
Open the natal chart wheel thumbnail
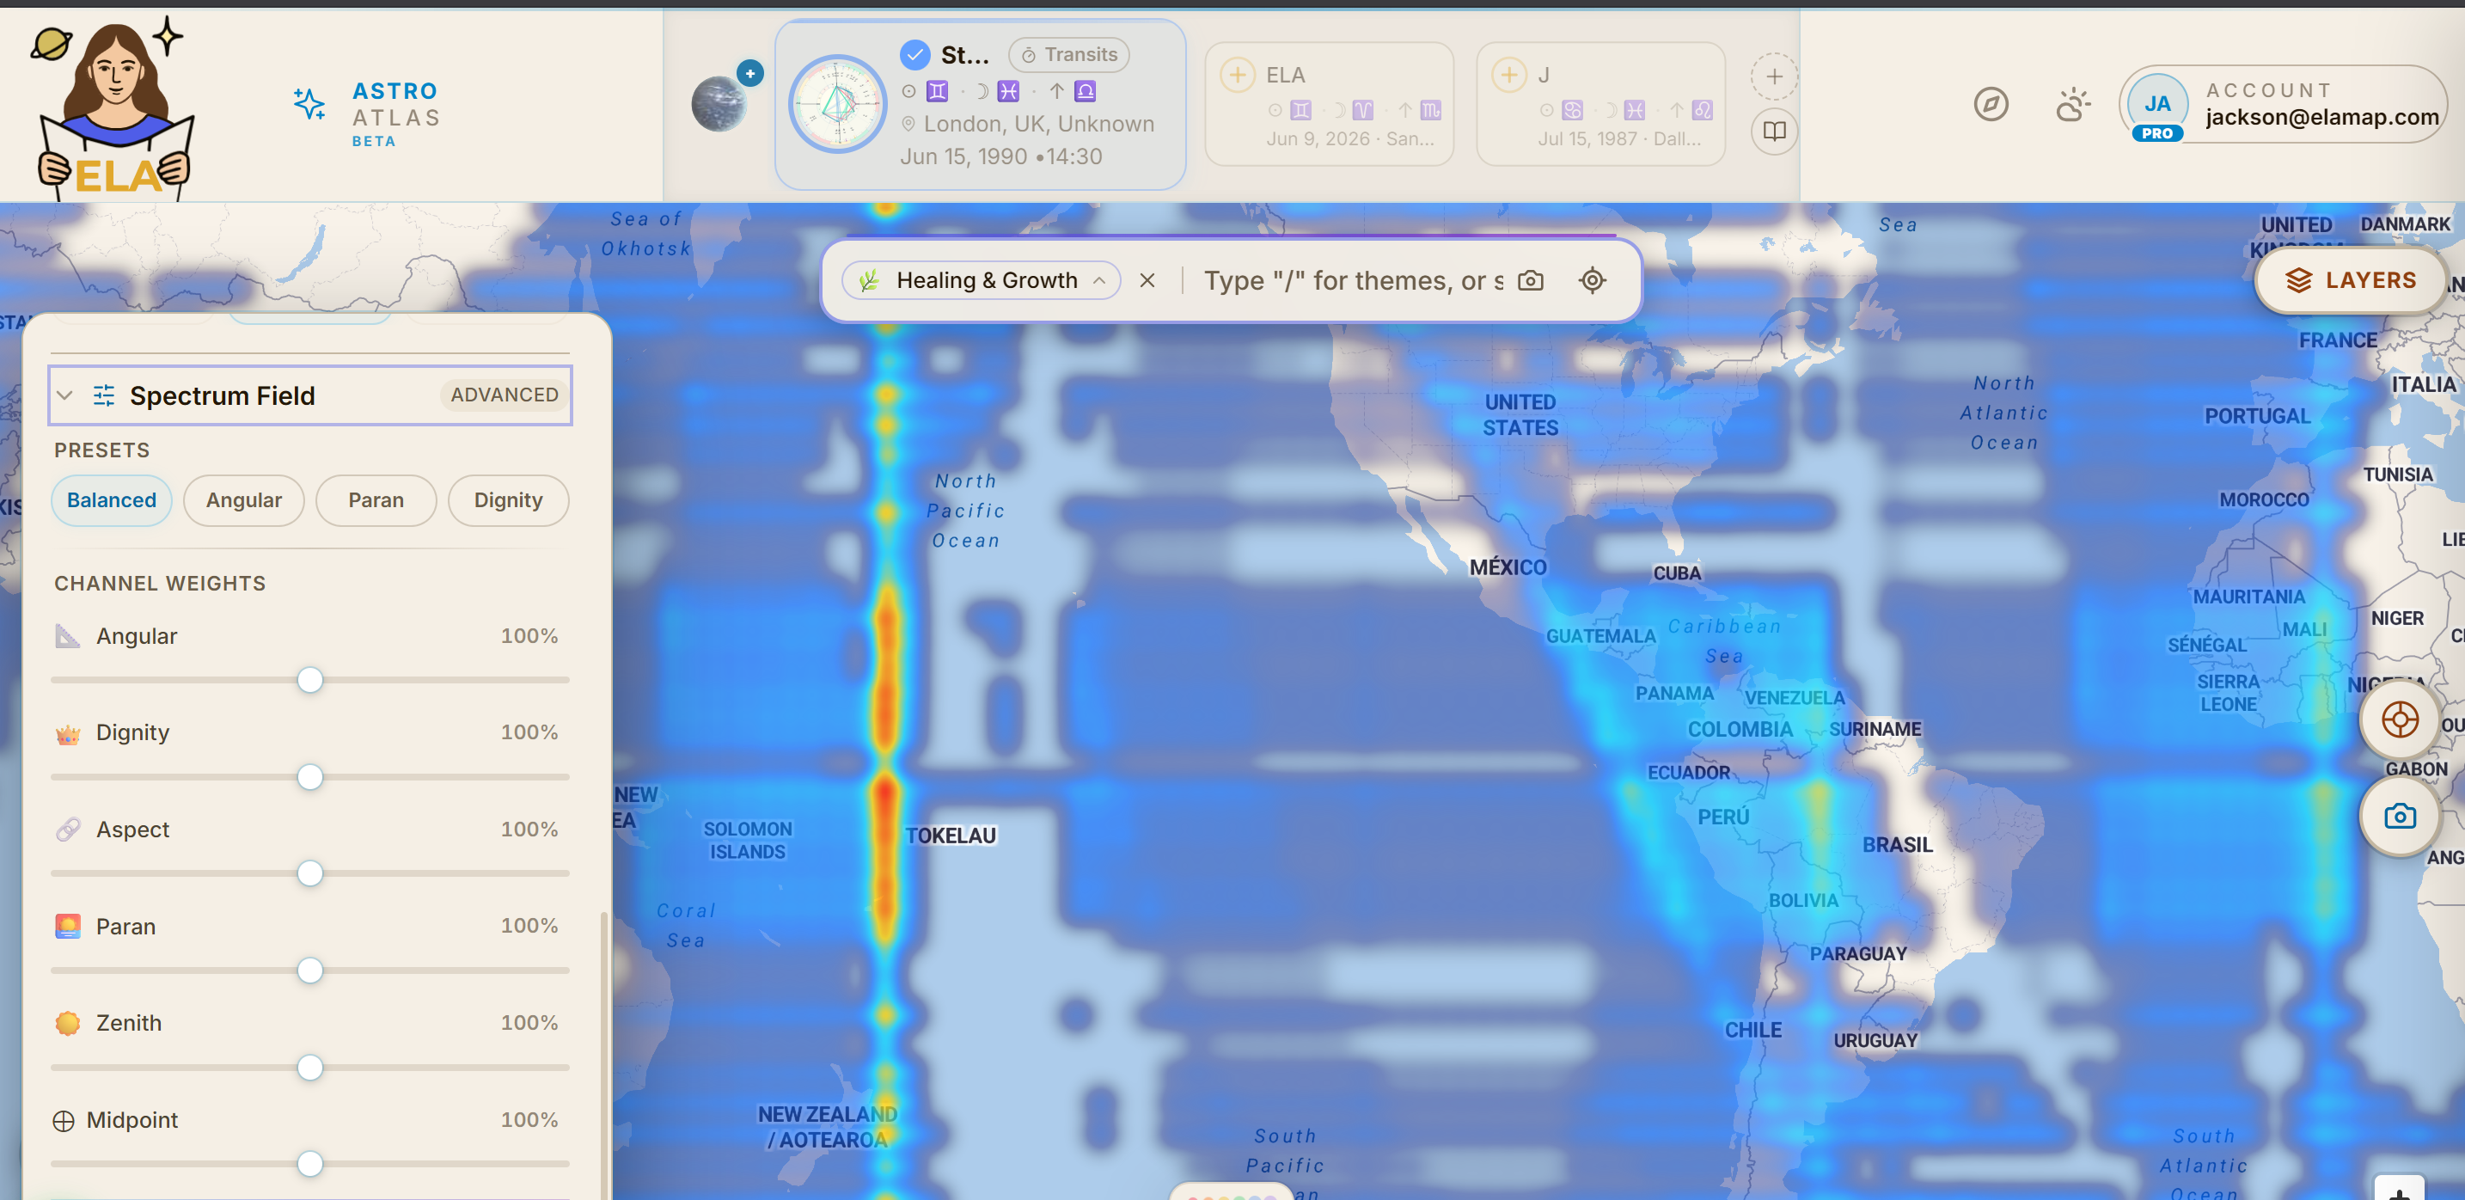838,103
